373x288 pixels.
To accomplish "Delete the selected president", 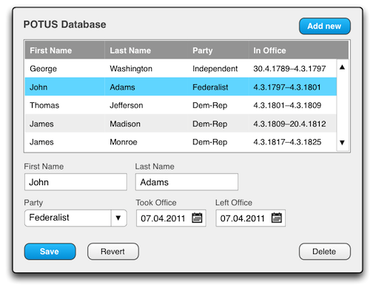I will (325, 252).
